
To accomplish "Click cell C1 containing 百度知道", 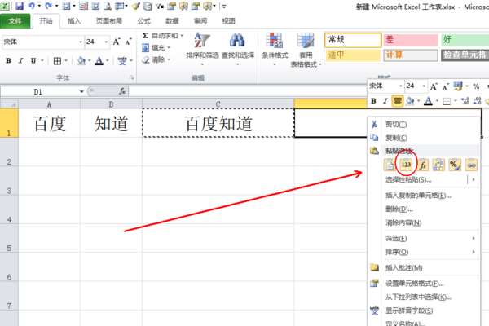I will point(218,123).
